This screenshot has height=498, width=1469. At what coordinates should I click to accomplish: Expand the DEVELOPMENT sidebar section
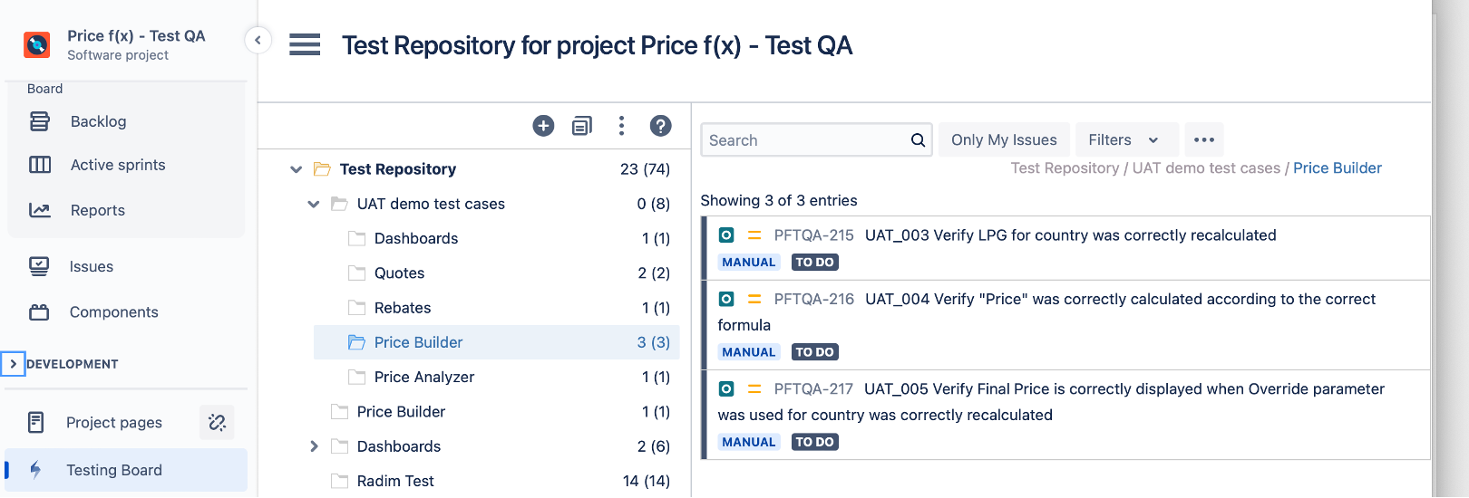(13, 364)
